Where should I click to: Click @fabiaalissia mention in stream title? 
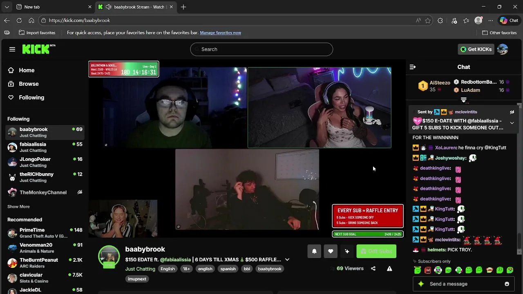[175, 260]
